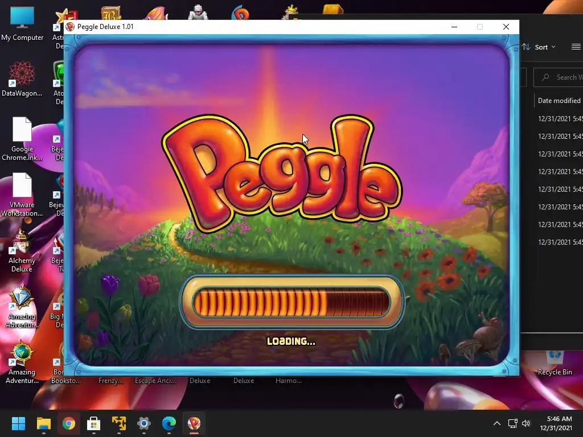This screenshot has width=583, height=437.
Task: Click the Peggle logo on loading screen
Action: point(281,174)
